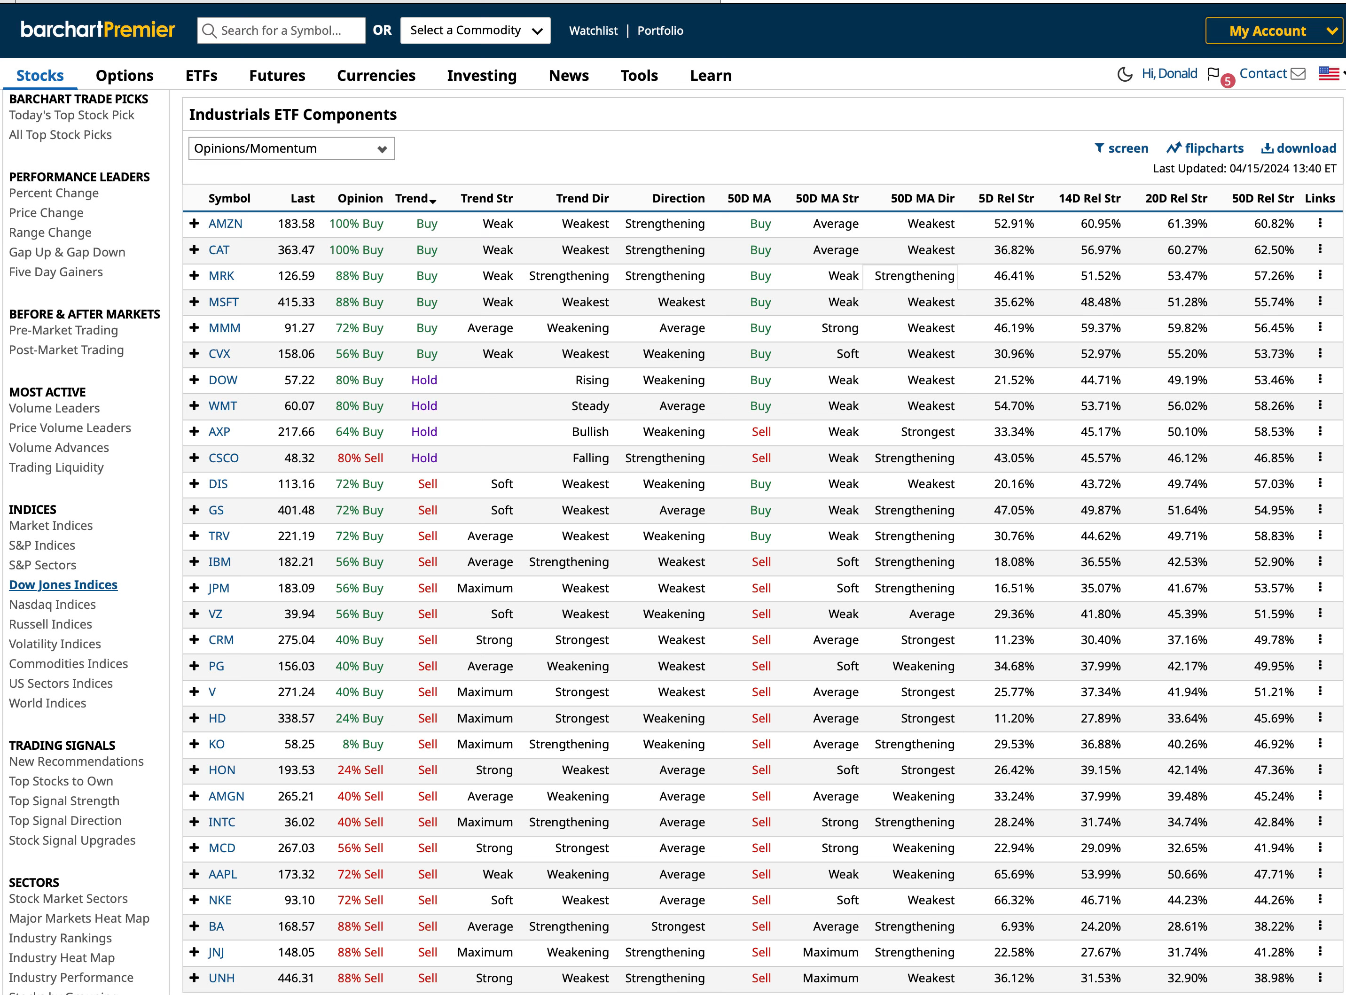Open the My Account dropdown
Viewport: 1346px width, 995px height.
[x=1275, y=31]
